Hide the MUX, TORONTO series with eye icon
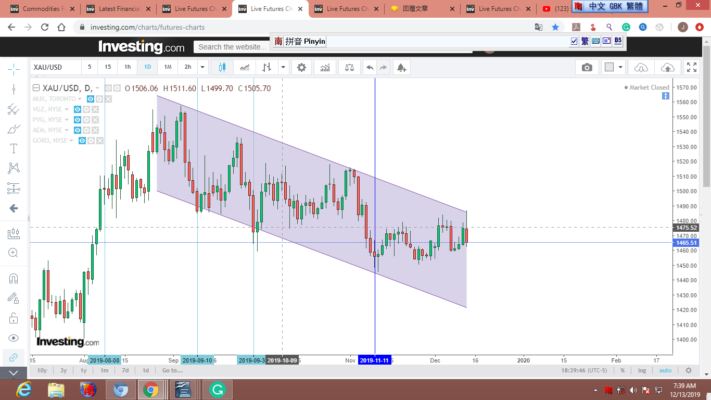Viewport: 711px width, 400px height. (91, 99)
